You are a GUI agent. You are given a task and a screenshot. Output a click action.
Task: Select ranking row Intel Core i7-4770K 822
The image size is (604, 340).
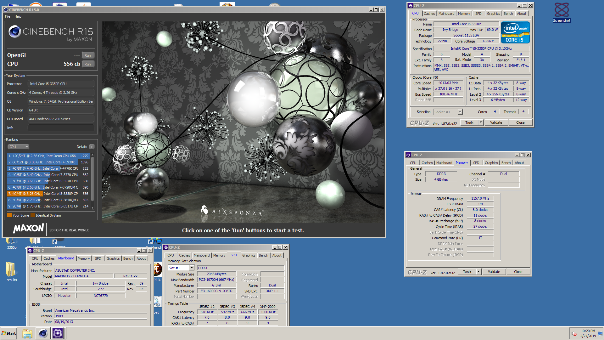(48, 168)
